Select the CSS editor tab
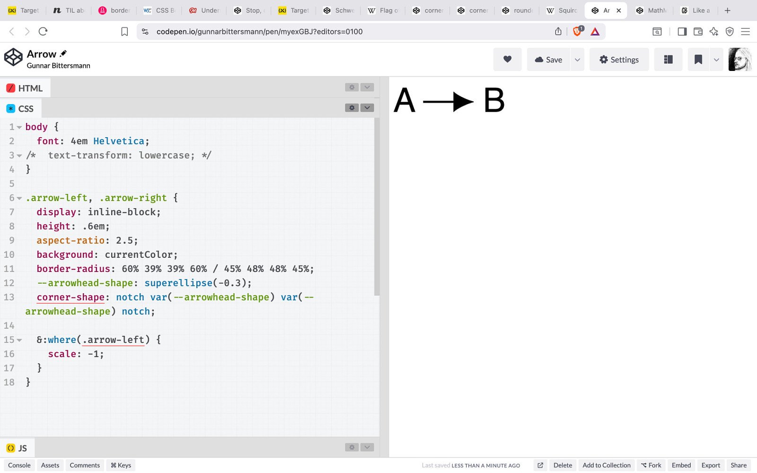 (20, 109)
